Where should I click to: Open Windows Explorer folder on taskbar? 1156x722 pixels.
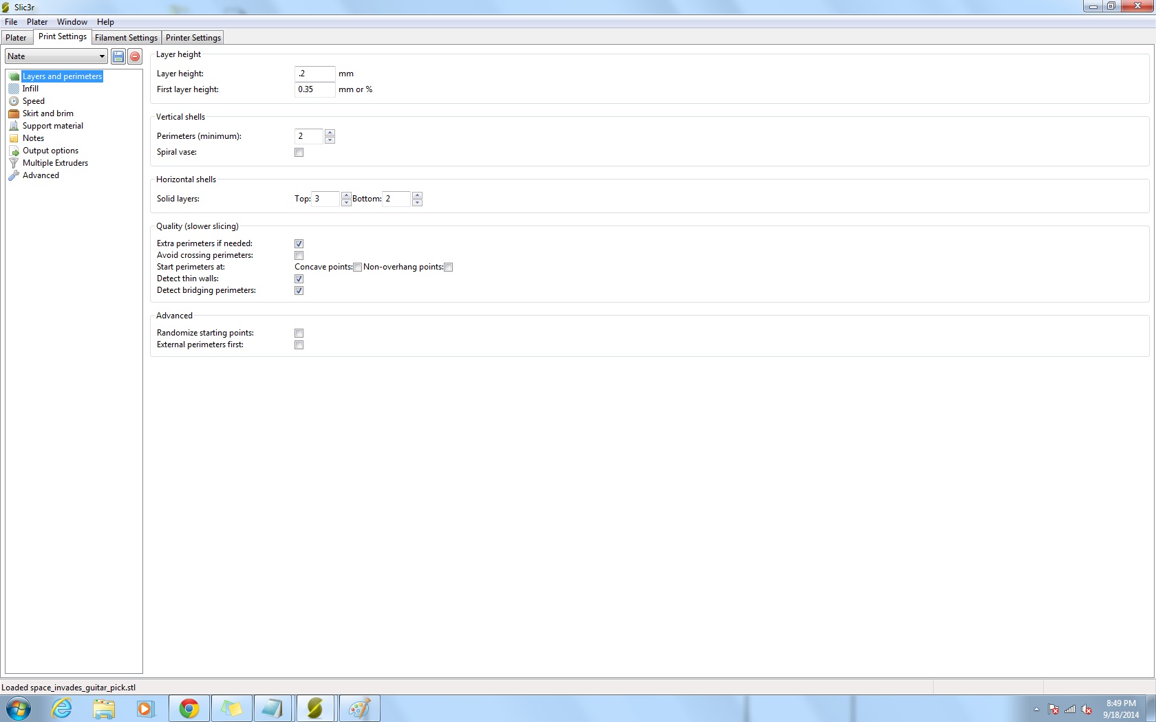point(104,708)
